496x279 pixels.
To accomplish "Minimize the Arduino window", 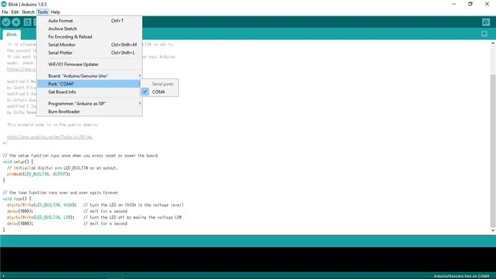I will [454, 4].
